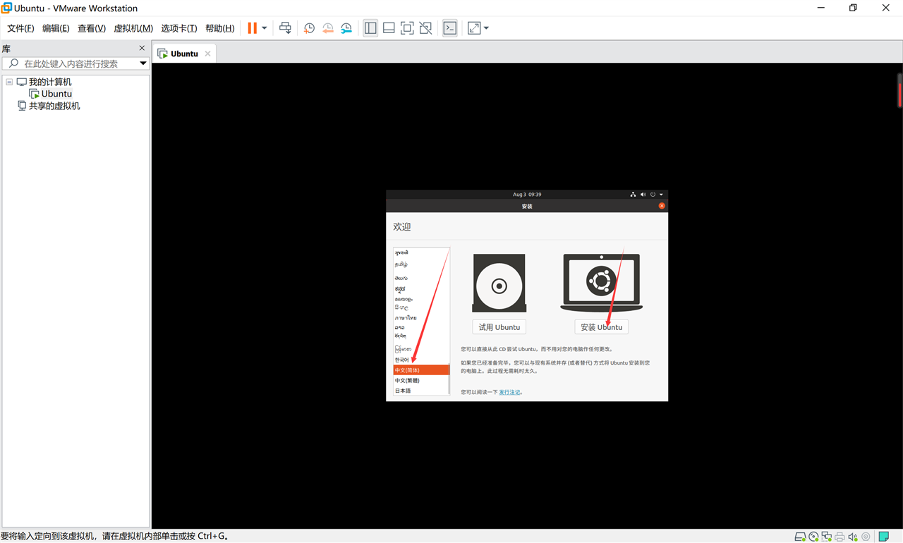
Task: Open the power options dropdown next to pause
Action: click(x=265, y=28)
